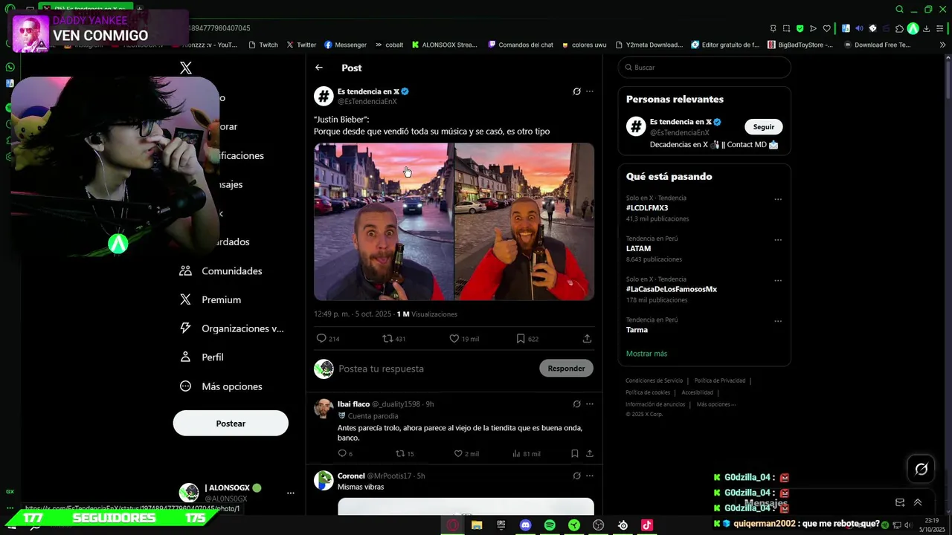Bookmark Ibai flaco's comment
952x535 pixels.
(574, 453)
